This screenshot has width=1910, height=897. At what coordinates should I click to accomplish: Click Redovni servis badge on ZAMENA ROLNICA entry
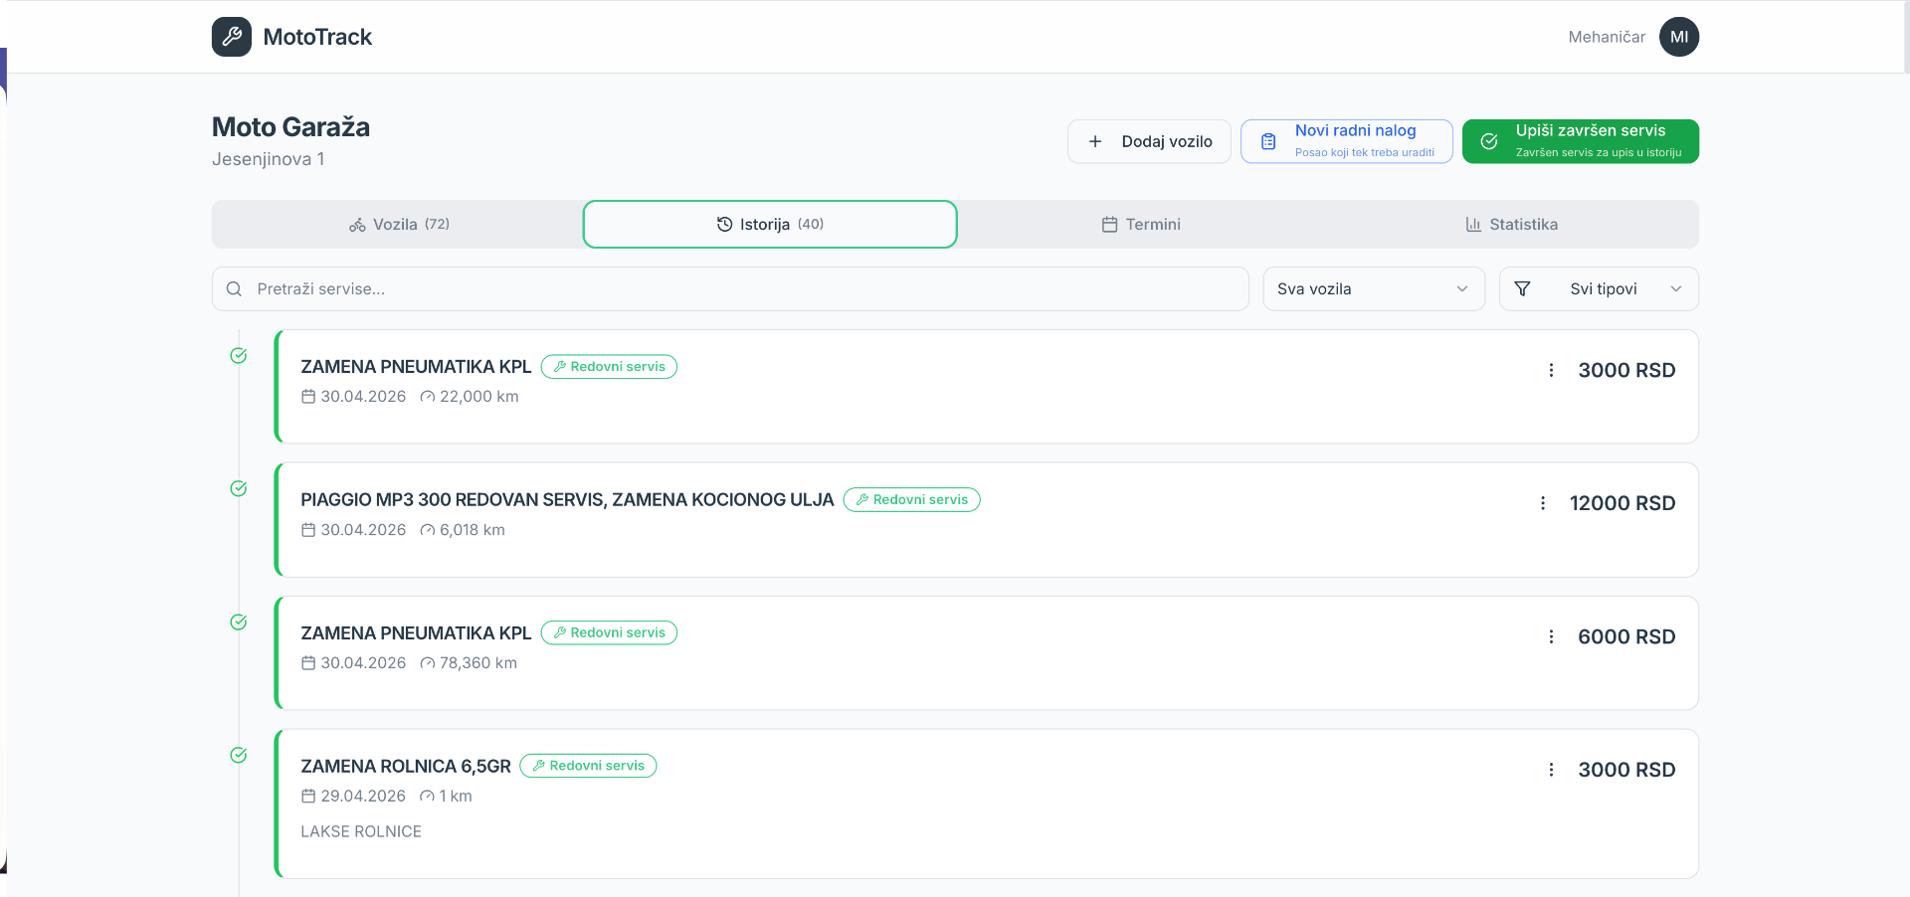pyautogui.click(x=588, y=766)
